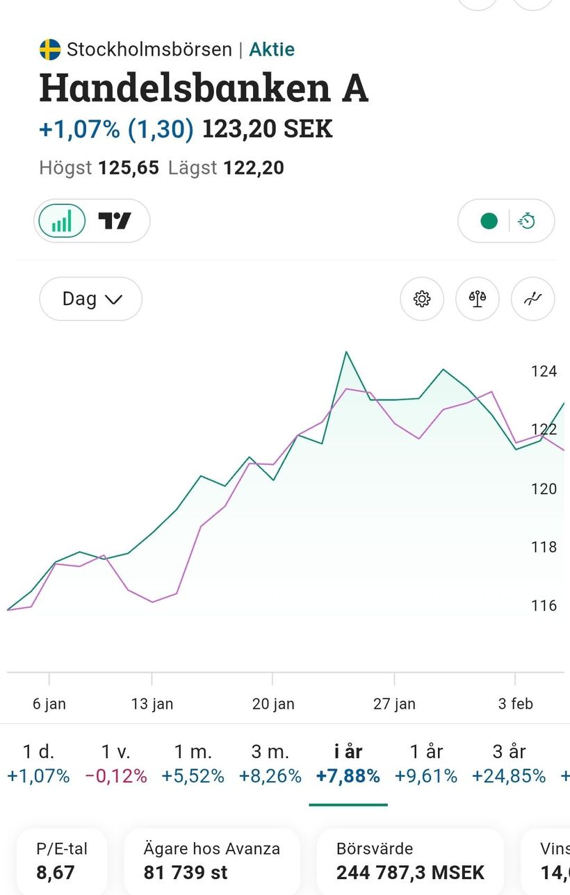Tap the Börsvärde info card
570x895 pixels.
(x=410, y=860)
